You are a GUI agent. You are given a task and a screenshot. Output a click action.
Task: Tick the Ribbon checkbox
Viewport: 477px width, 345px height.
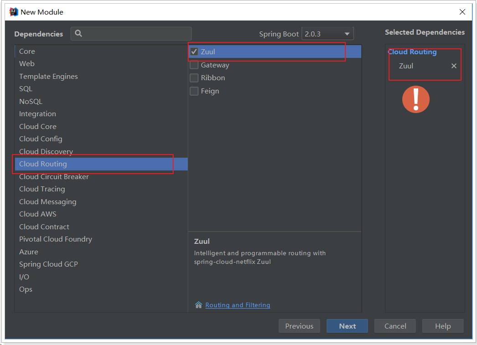(194, 78)
